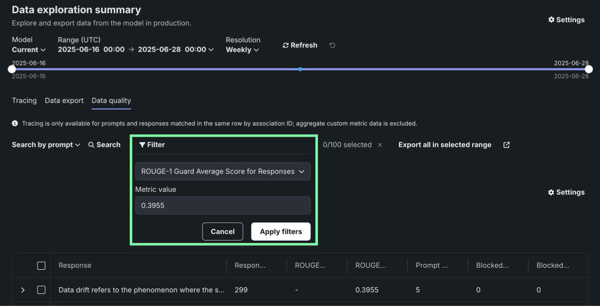Check the Data drift row checkbox
The image size is (600, 306).
[x=41, y=290]
